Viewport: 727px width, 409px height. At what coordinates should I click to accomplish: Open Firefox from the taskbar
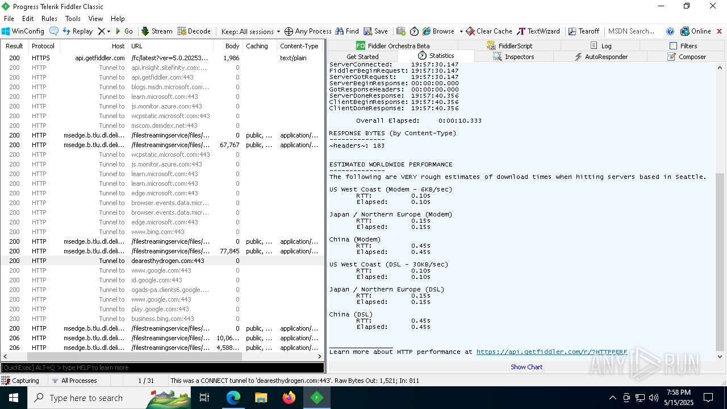[x=289, y=398]
